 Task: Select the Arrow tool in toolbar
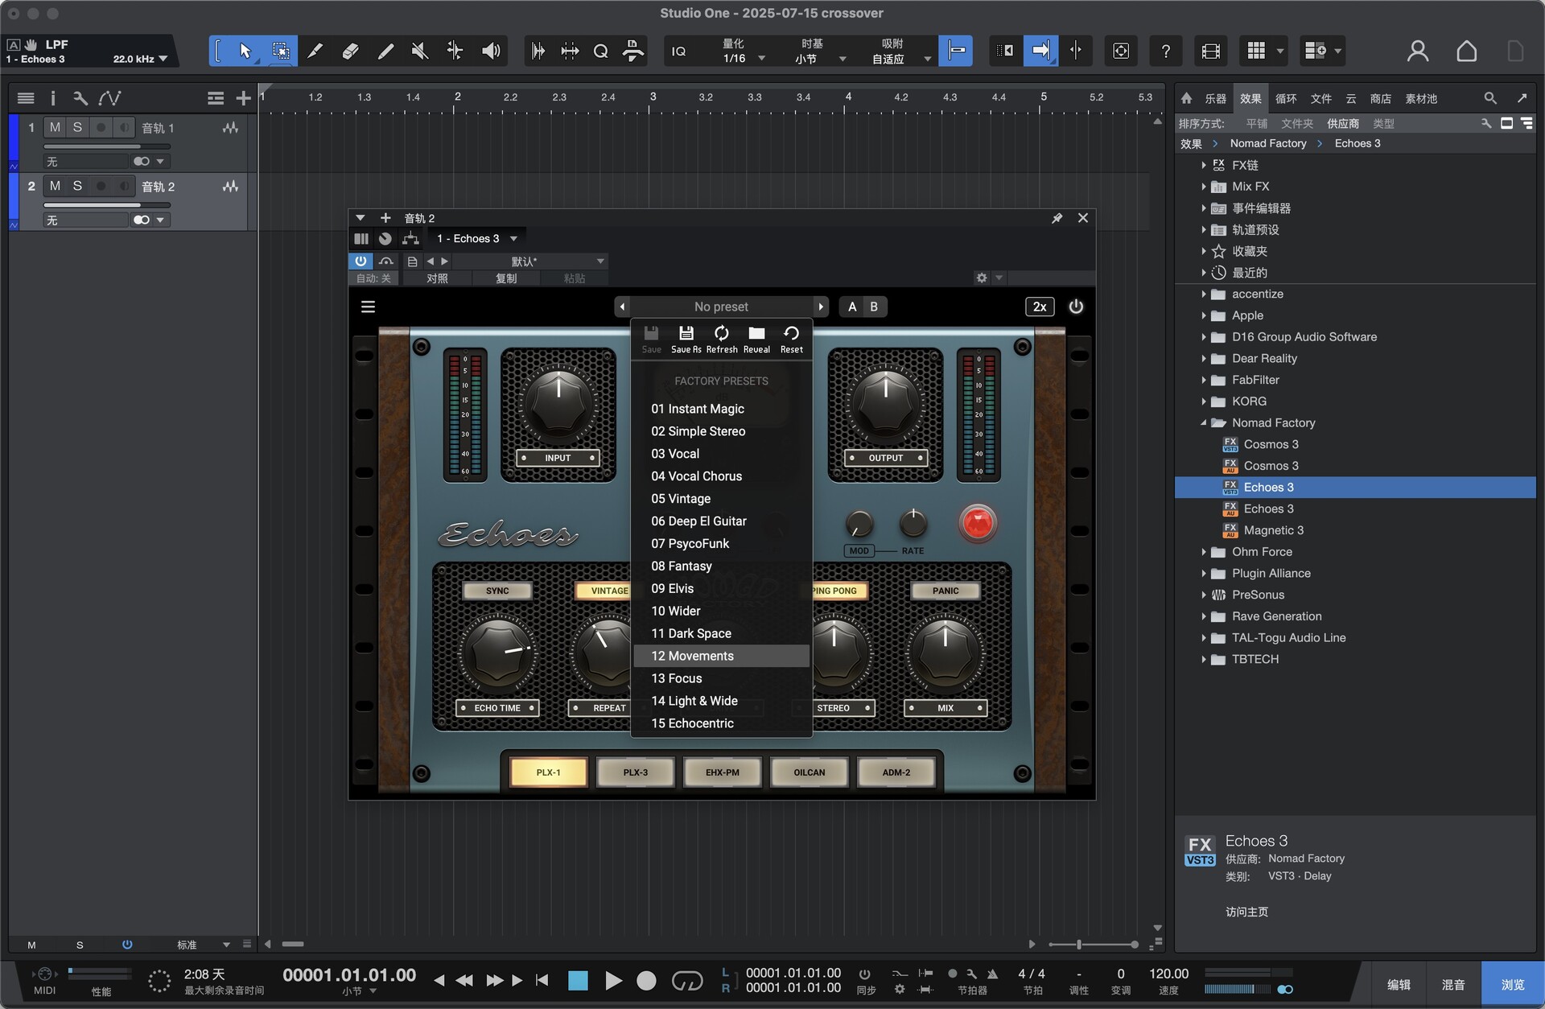point(245,51)
